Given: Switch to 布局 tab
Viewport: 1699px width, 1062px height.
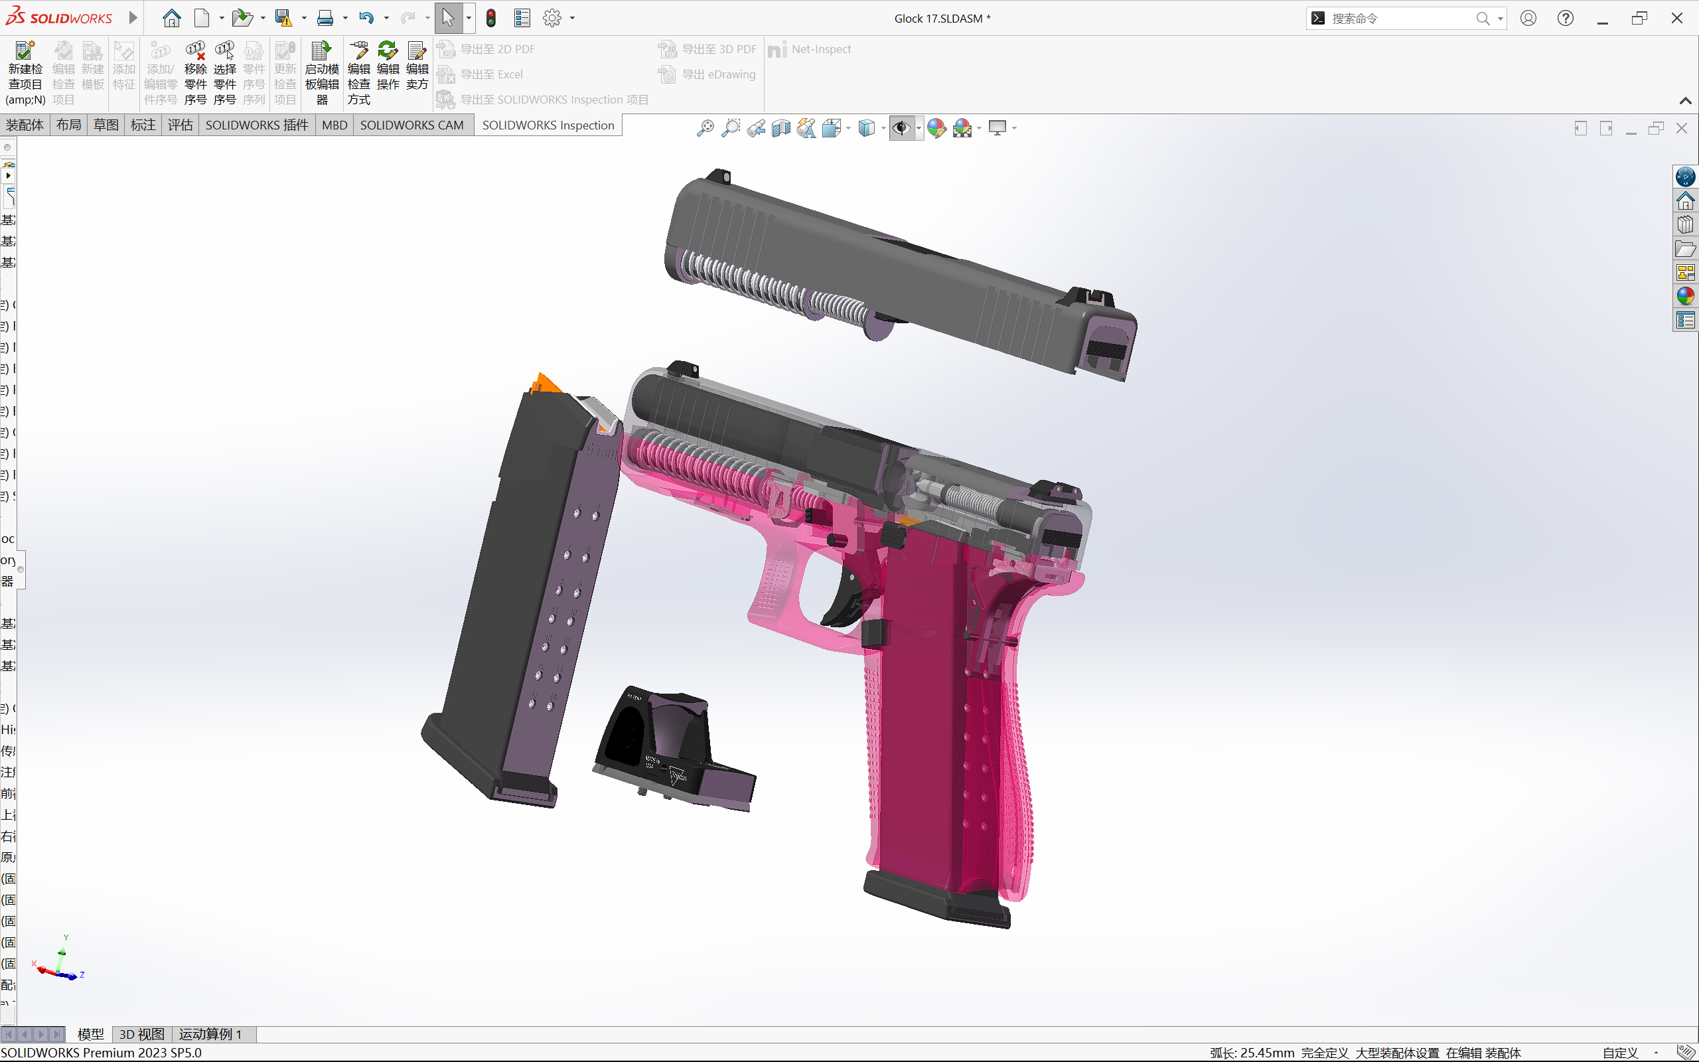Looking at the screenshot, I should [x=68, y=125].
